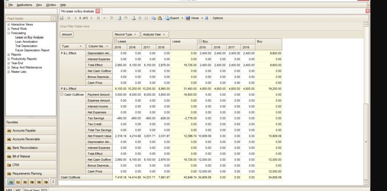Screen dimensions: 387x191
Task: Collapse the Lease column group
Action: 115,41
